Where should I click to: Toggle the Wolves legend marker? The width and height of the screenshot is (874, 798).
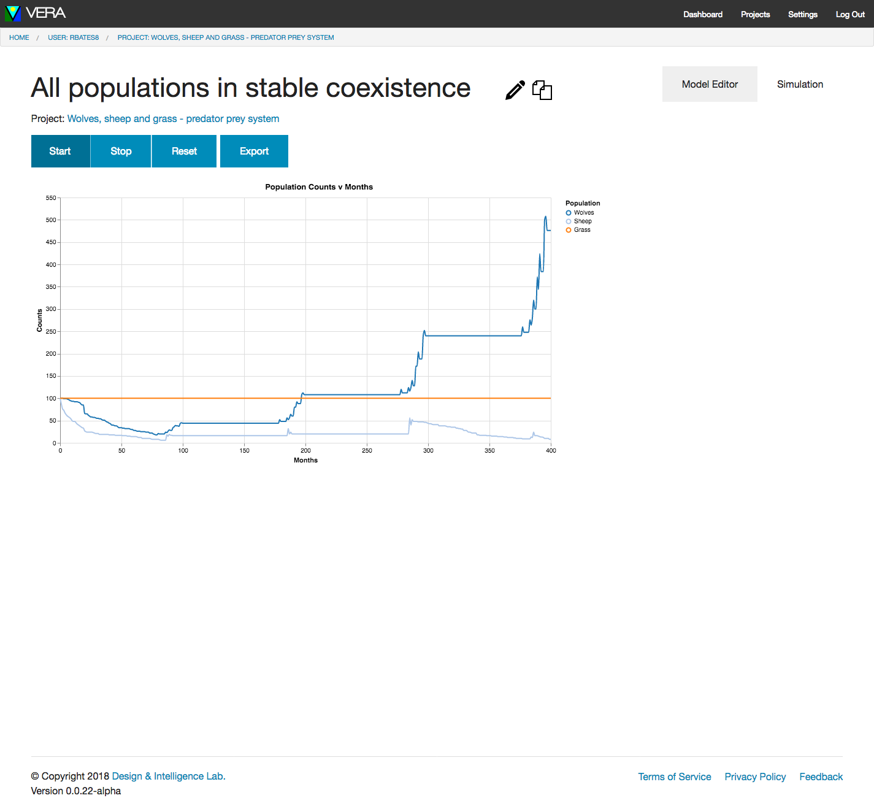coord(569,213)
